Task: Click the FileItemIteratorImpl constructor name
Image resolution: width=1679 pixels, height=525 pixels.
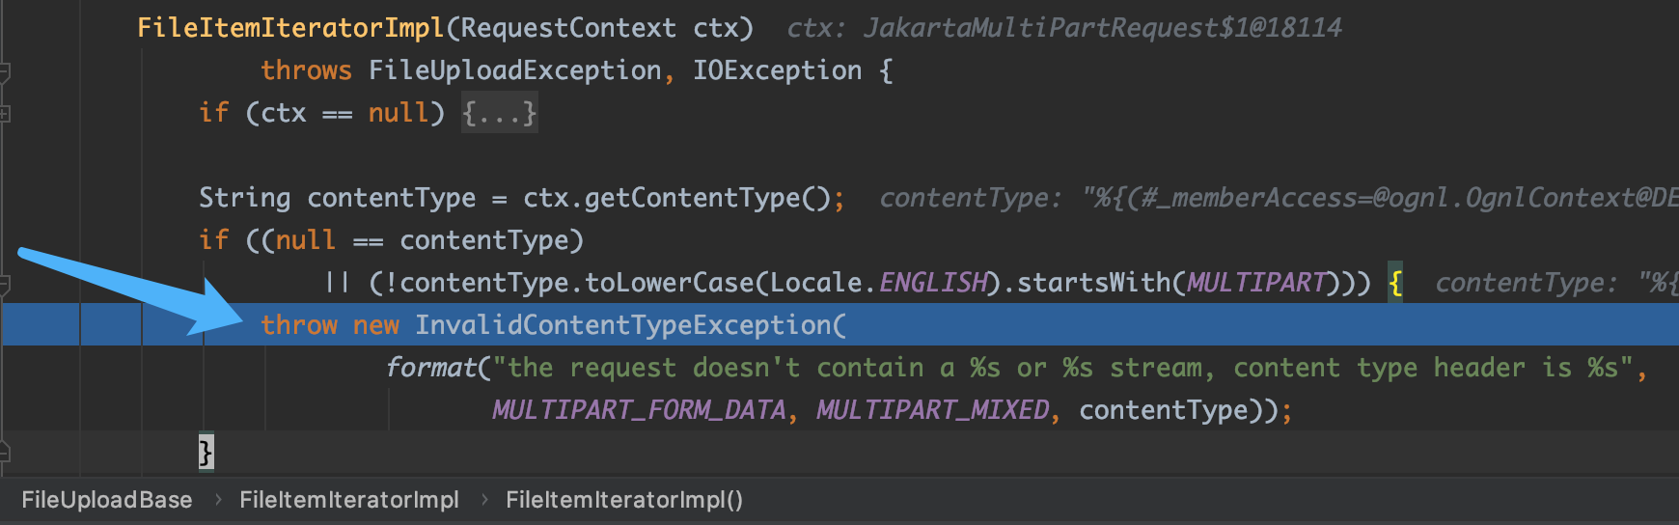Action: 290,28
